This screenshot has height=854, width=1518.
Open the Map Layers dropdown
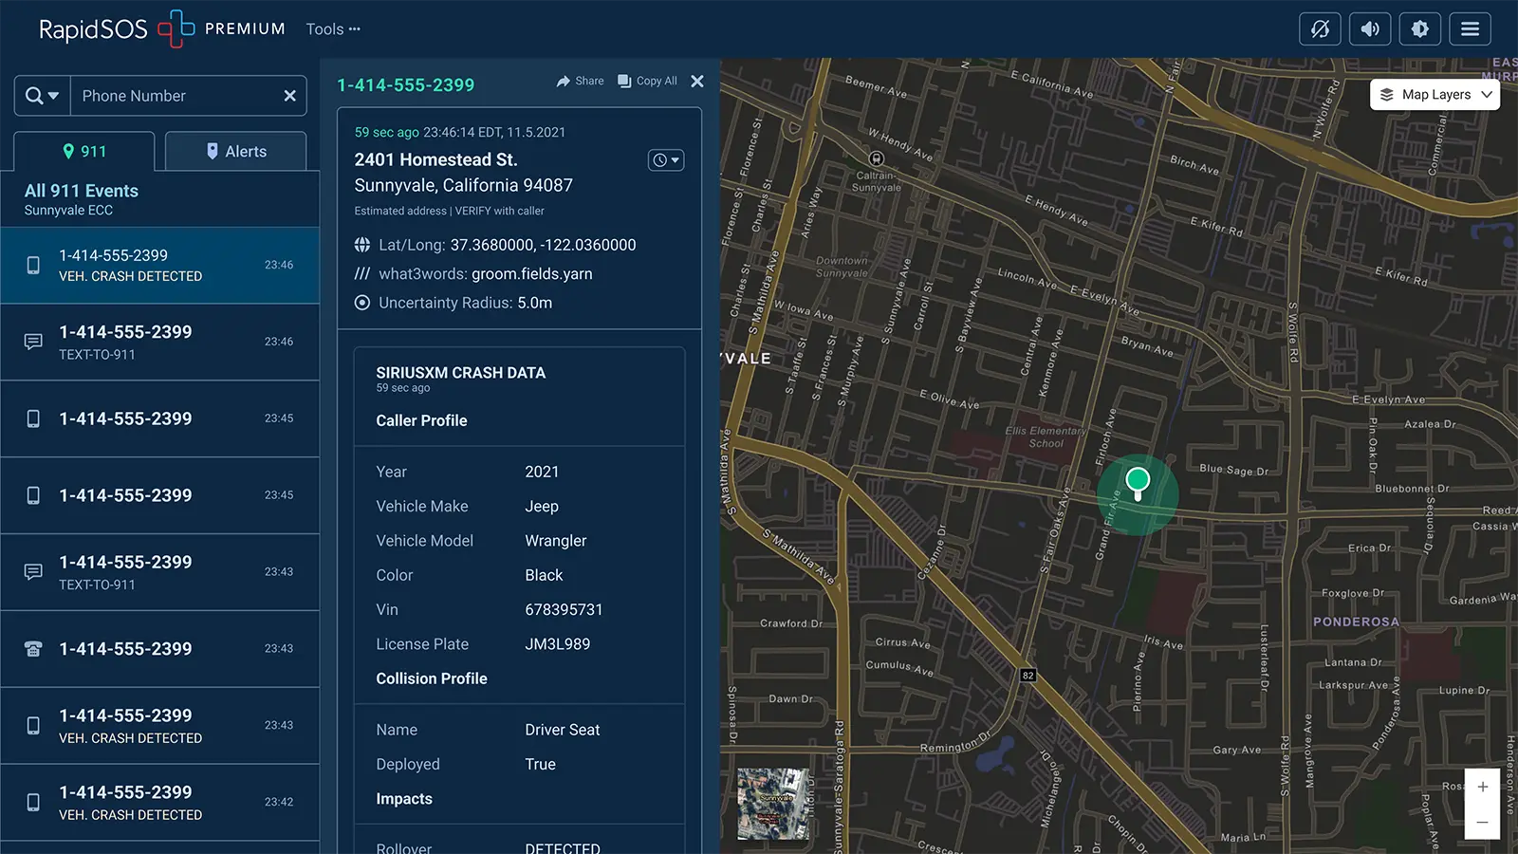(1435, 95)
